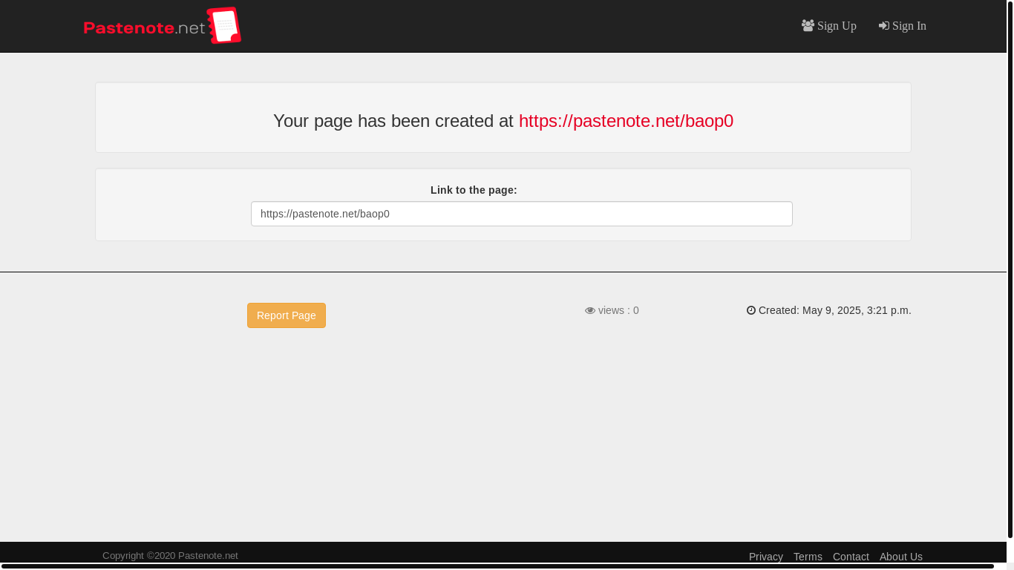Click the Sign Up users icon

[x=808, y=25]
